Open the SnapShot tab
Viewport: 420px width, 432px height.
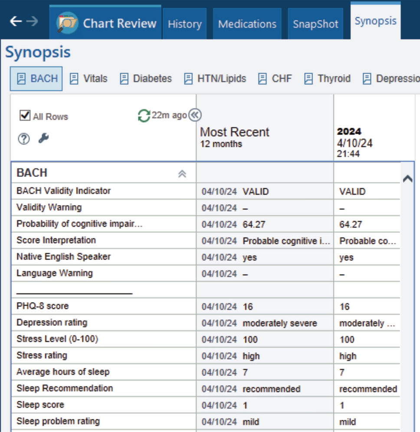click(x=315, y=24)
